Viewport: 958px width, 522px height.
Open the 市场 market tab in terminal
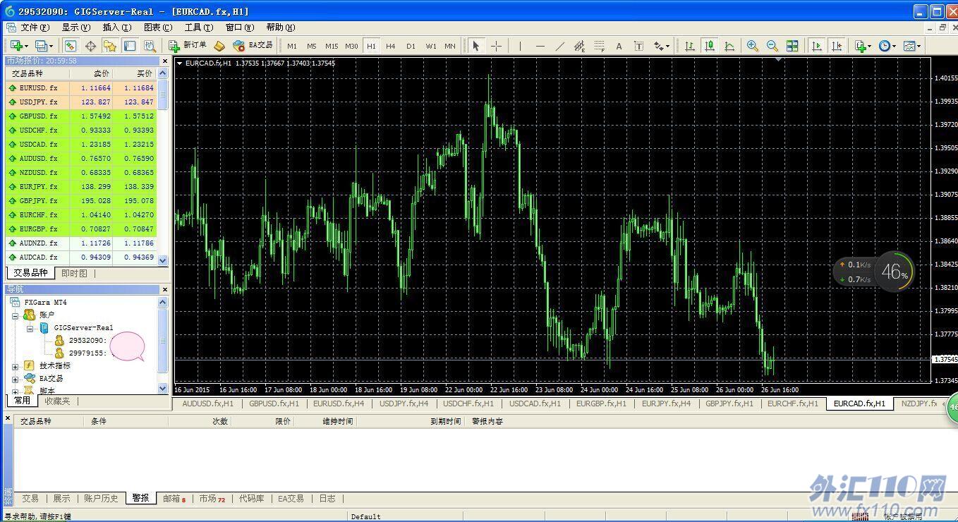[x=212, y=498]
